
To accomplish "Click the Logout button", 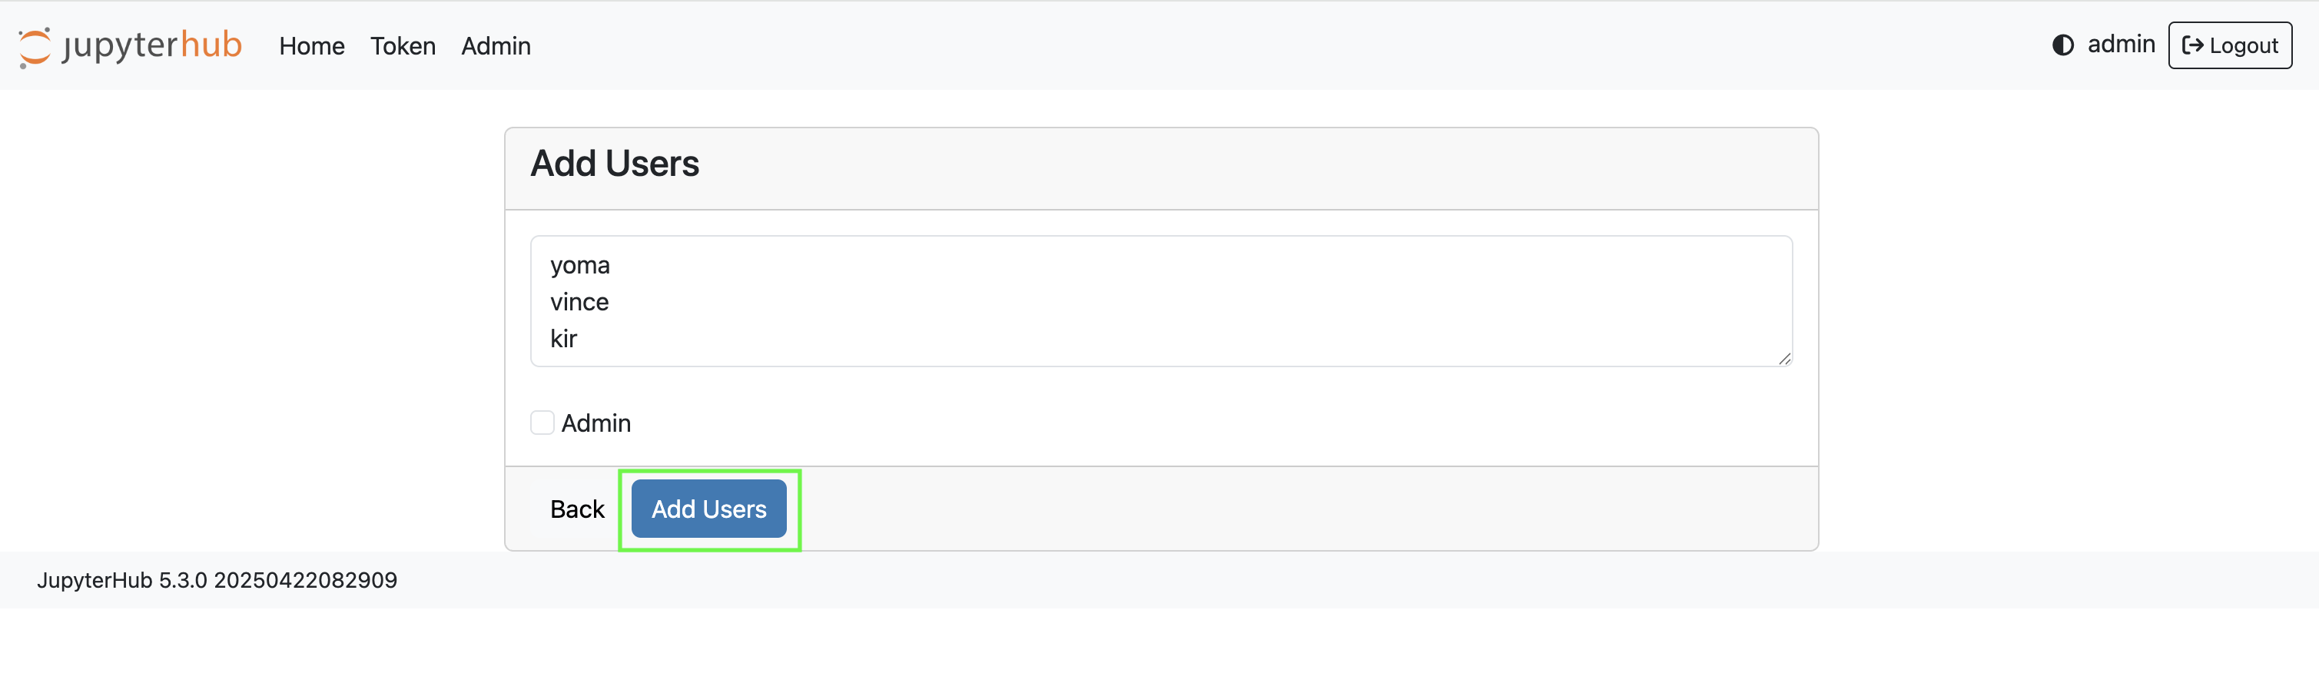I will (x=2229, y=45).
